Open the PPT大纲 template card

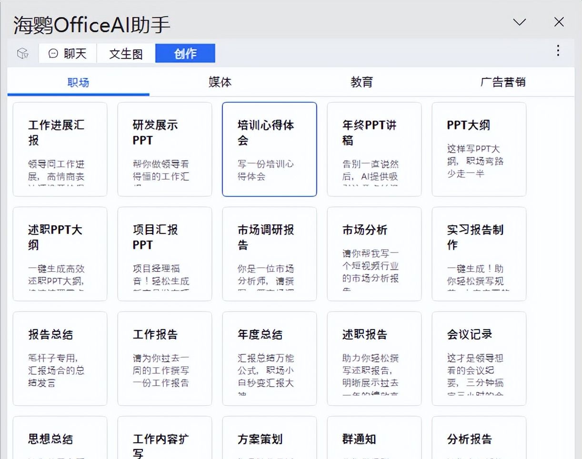tap(479, 149)
